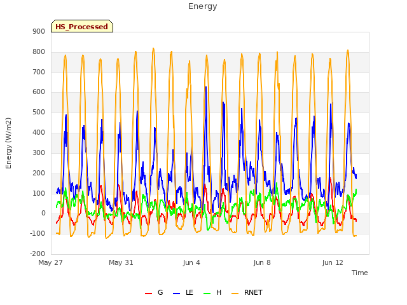Click the green H legend swatch
This screenshot has width=407, height=305.
click(x=207, y=294)
